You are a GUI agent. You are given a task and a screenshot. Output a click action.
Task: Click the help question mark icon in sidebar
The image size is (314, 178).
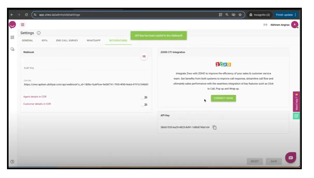[12, 161]
